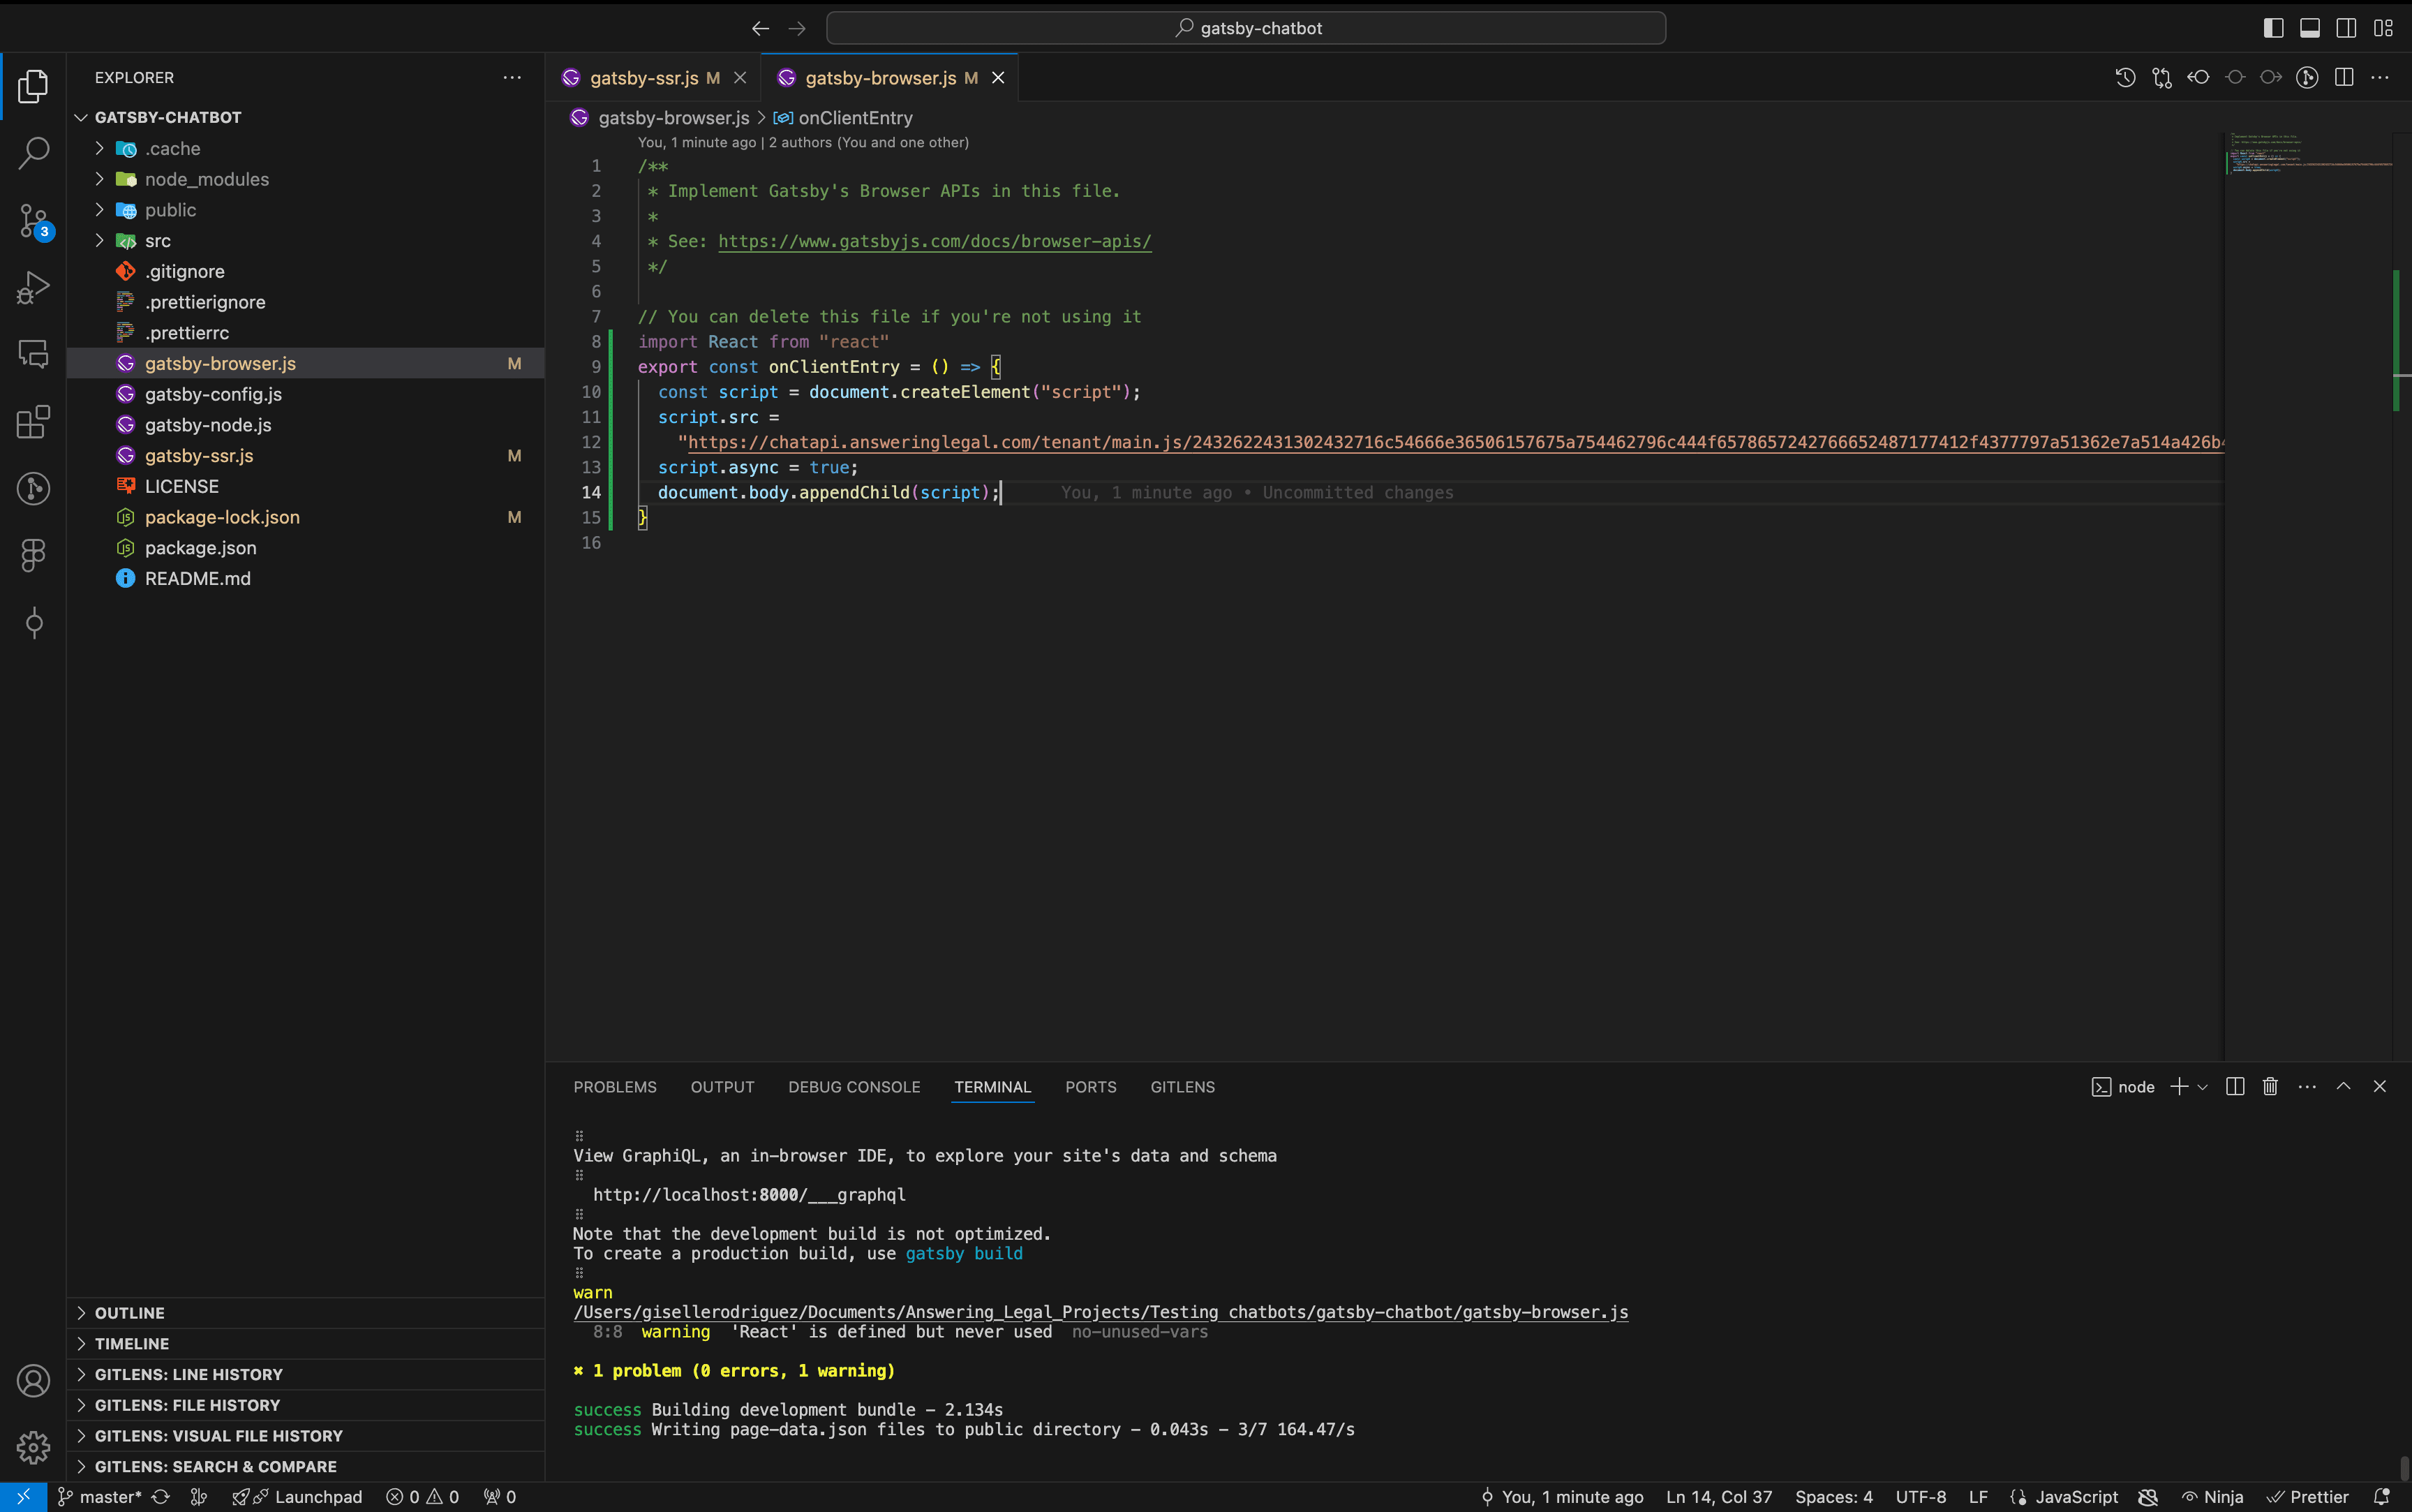Expand the OUTLINE section
Image resolution: width=2412 pixels, height=1512 pixels.
point(129,1313)
